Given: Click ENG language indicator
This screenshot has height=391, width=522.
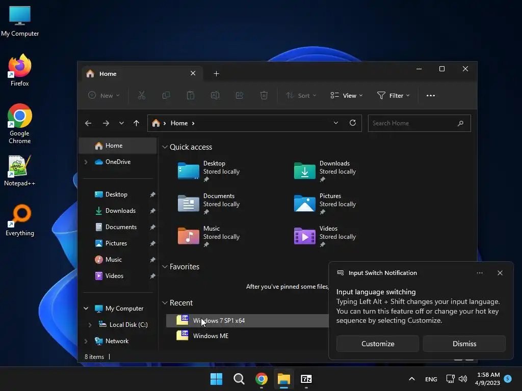Looking at the screenshot, I should coord(431,379).
